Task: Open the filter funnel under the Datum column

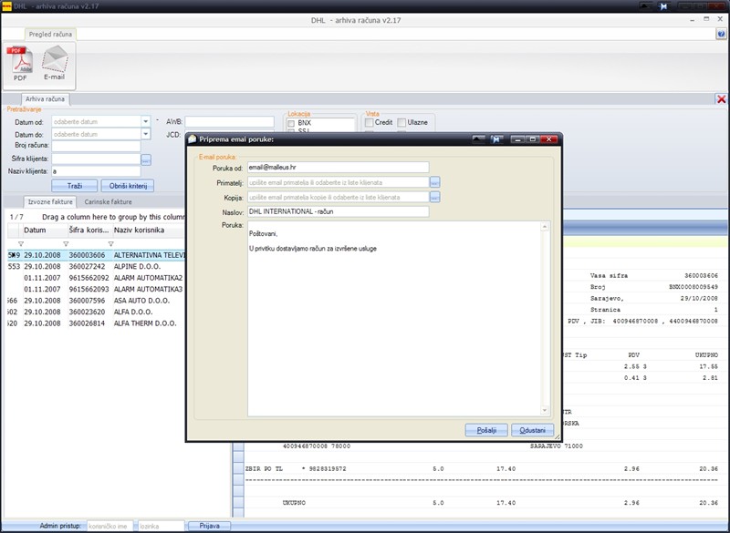Action: [20, 244]
